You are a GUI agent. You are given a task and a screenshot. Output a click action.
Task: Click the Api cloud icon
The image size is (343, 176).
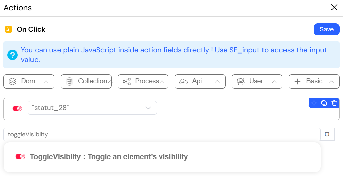(184, 81)
